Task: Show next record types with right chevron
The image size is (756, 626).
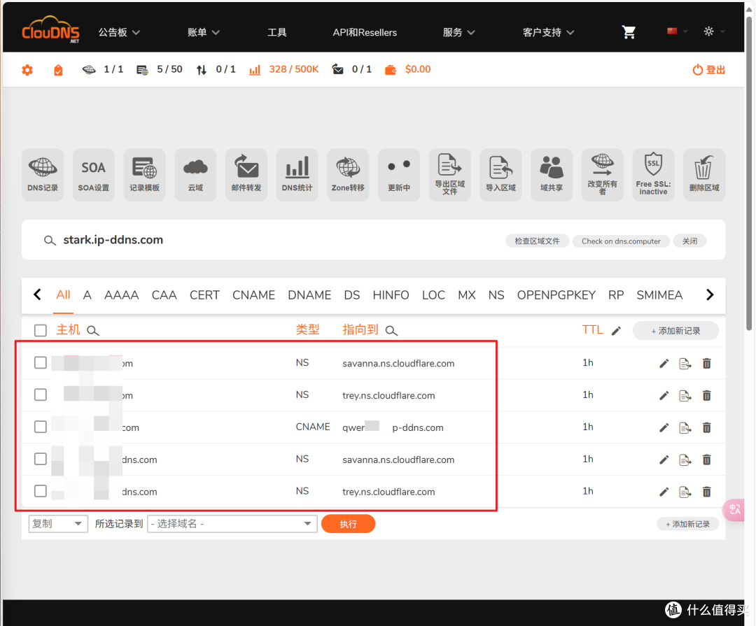Action: 710,295
